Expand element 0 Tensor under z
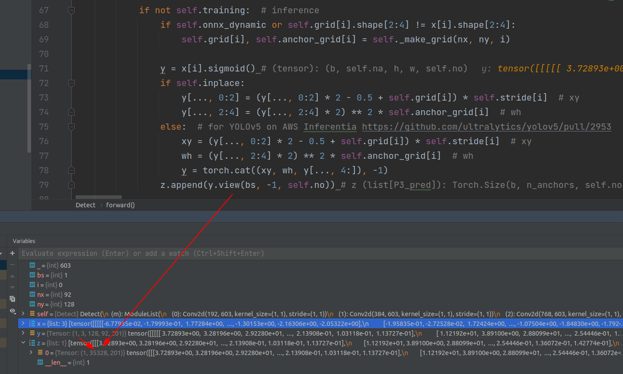Viewport: 623px width, 374px height. (x=32, y=353)
